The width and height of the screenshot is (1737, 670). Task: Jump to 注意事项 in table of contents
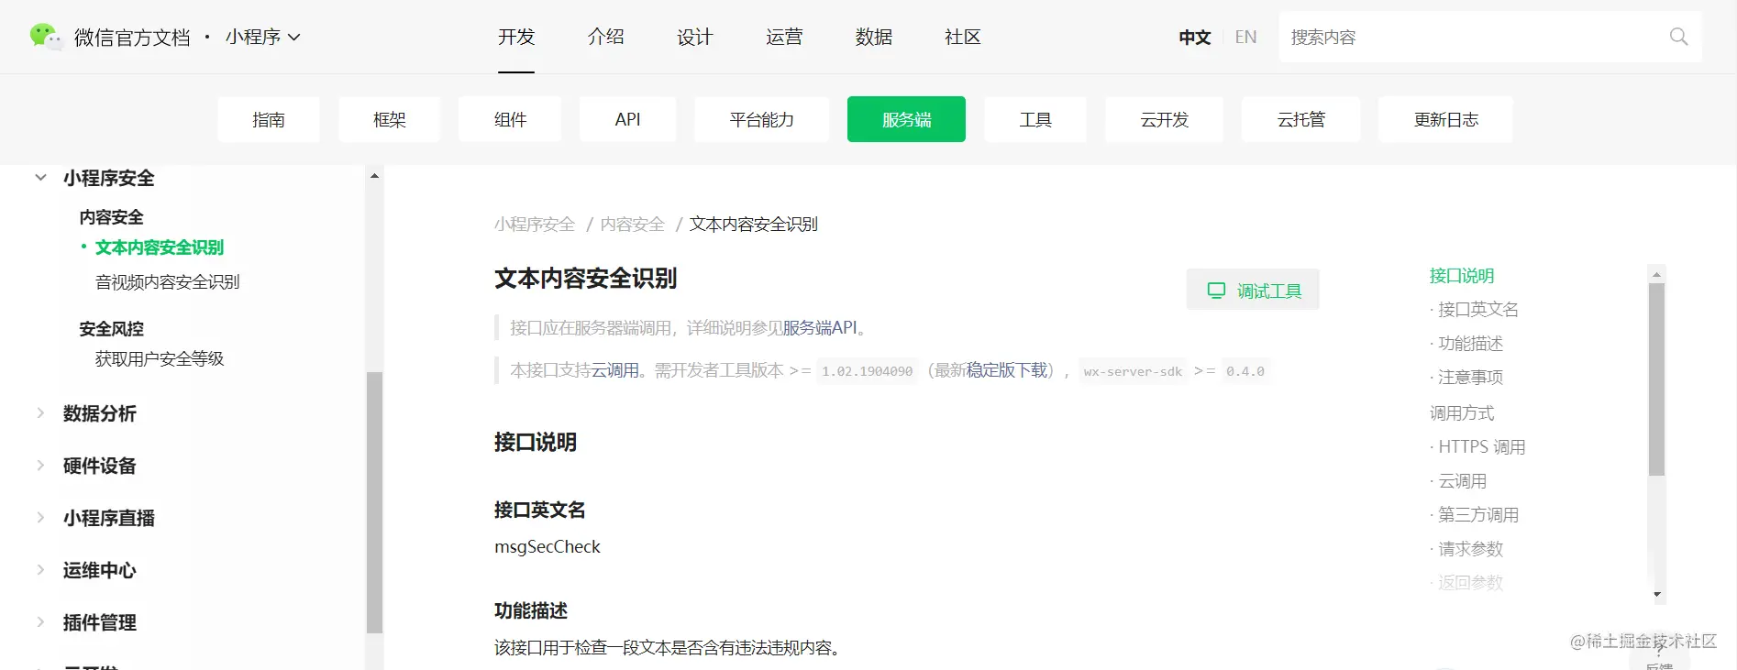(1470, 378)
